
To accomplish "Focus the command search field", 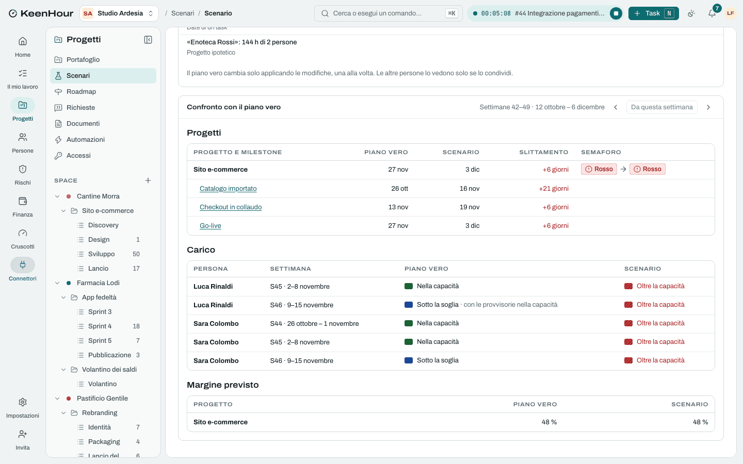I will point(389,13).
